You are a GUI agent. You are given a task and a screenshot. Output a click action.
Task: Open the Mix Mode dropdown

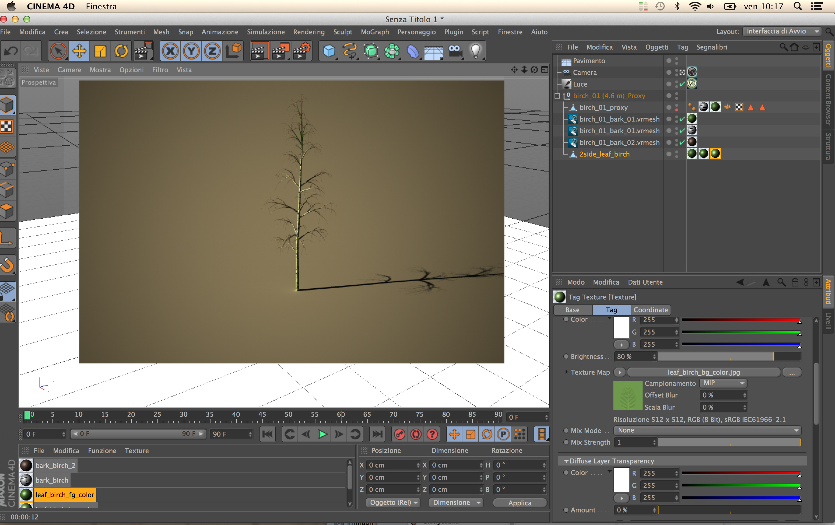pos(707,430)
